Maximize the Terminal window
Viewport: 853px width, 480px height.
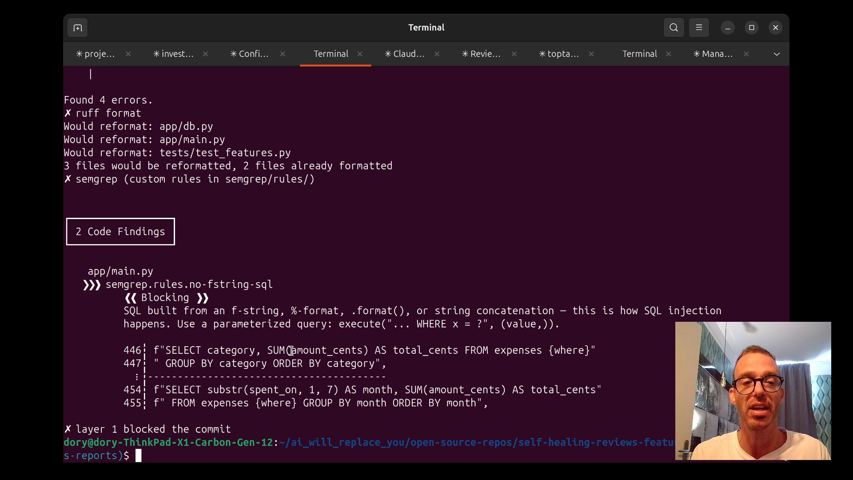pyautogui.click(x=752, y=28)
